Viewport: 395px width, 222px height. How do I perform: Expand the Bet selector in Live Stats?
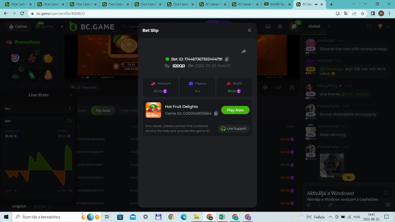tap(69, 109)
